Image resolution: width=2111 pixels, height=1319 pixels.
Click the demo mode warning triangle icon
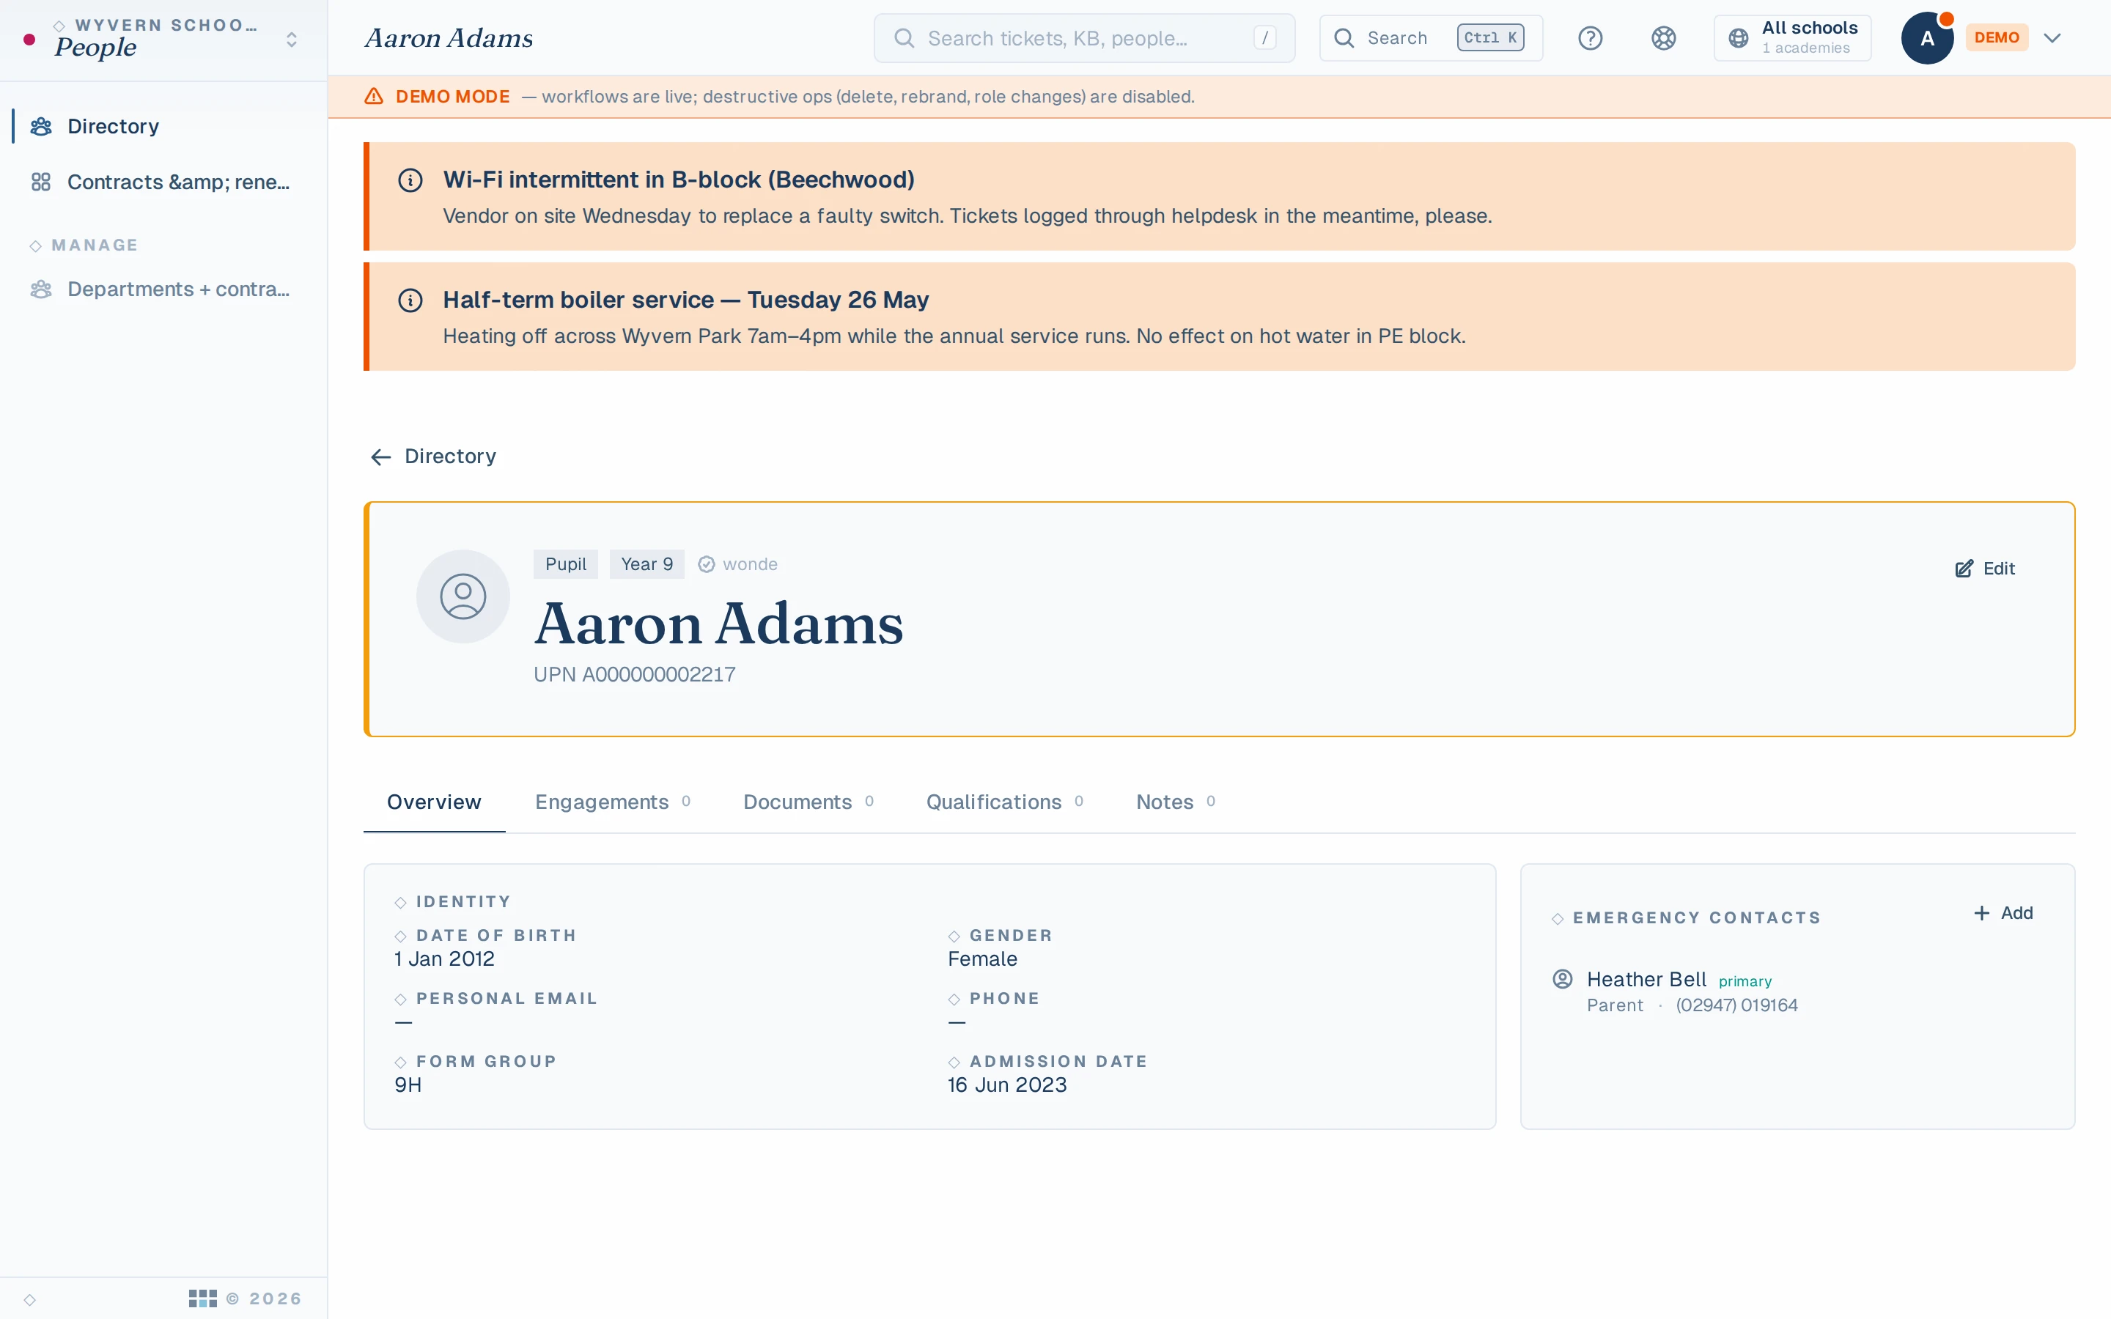point(375,96)
